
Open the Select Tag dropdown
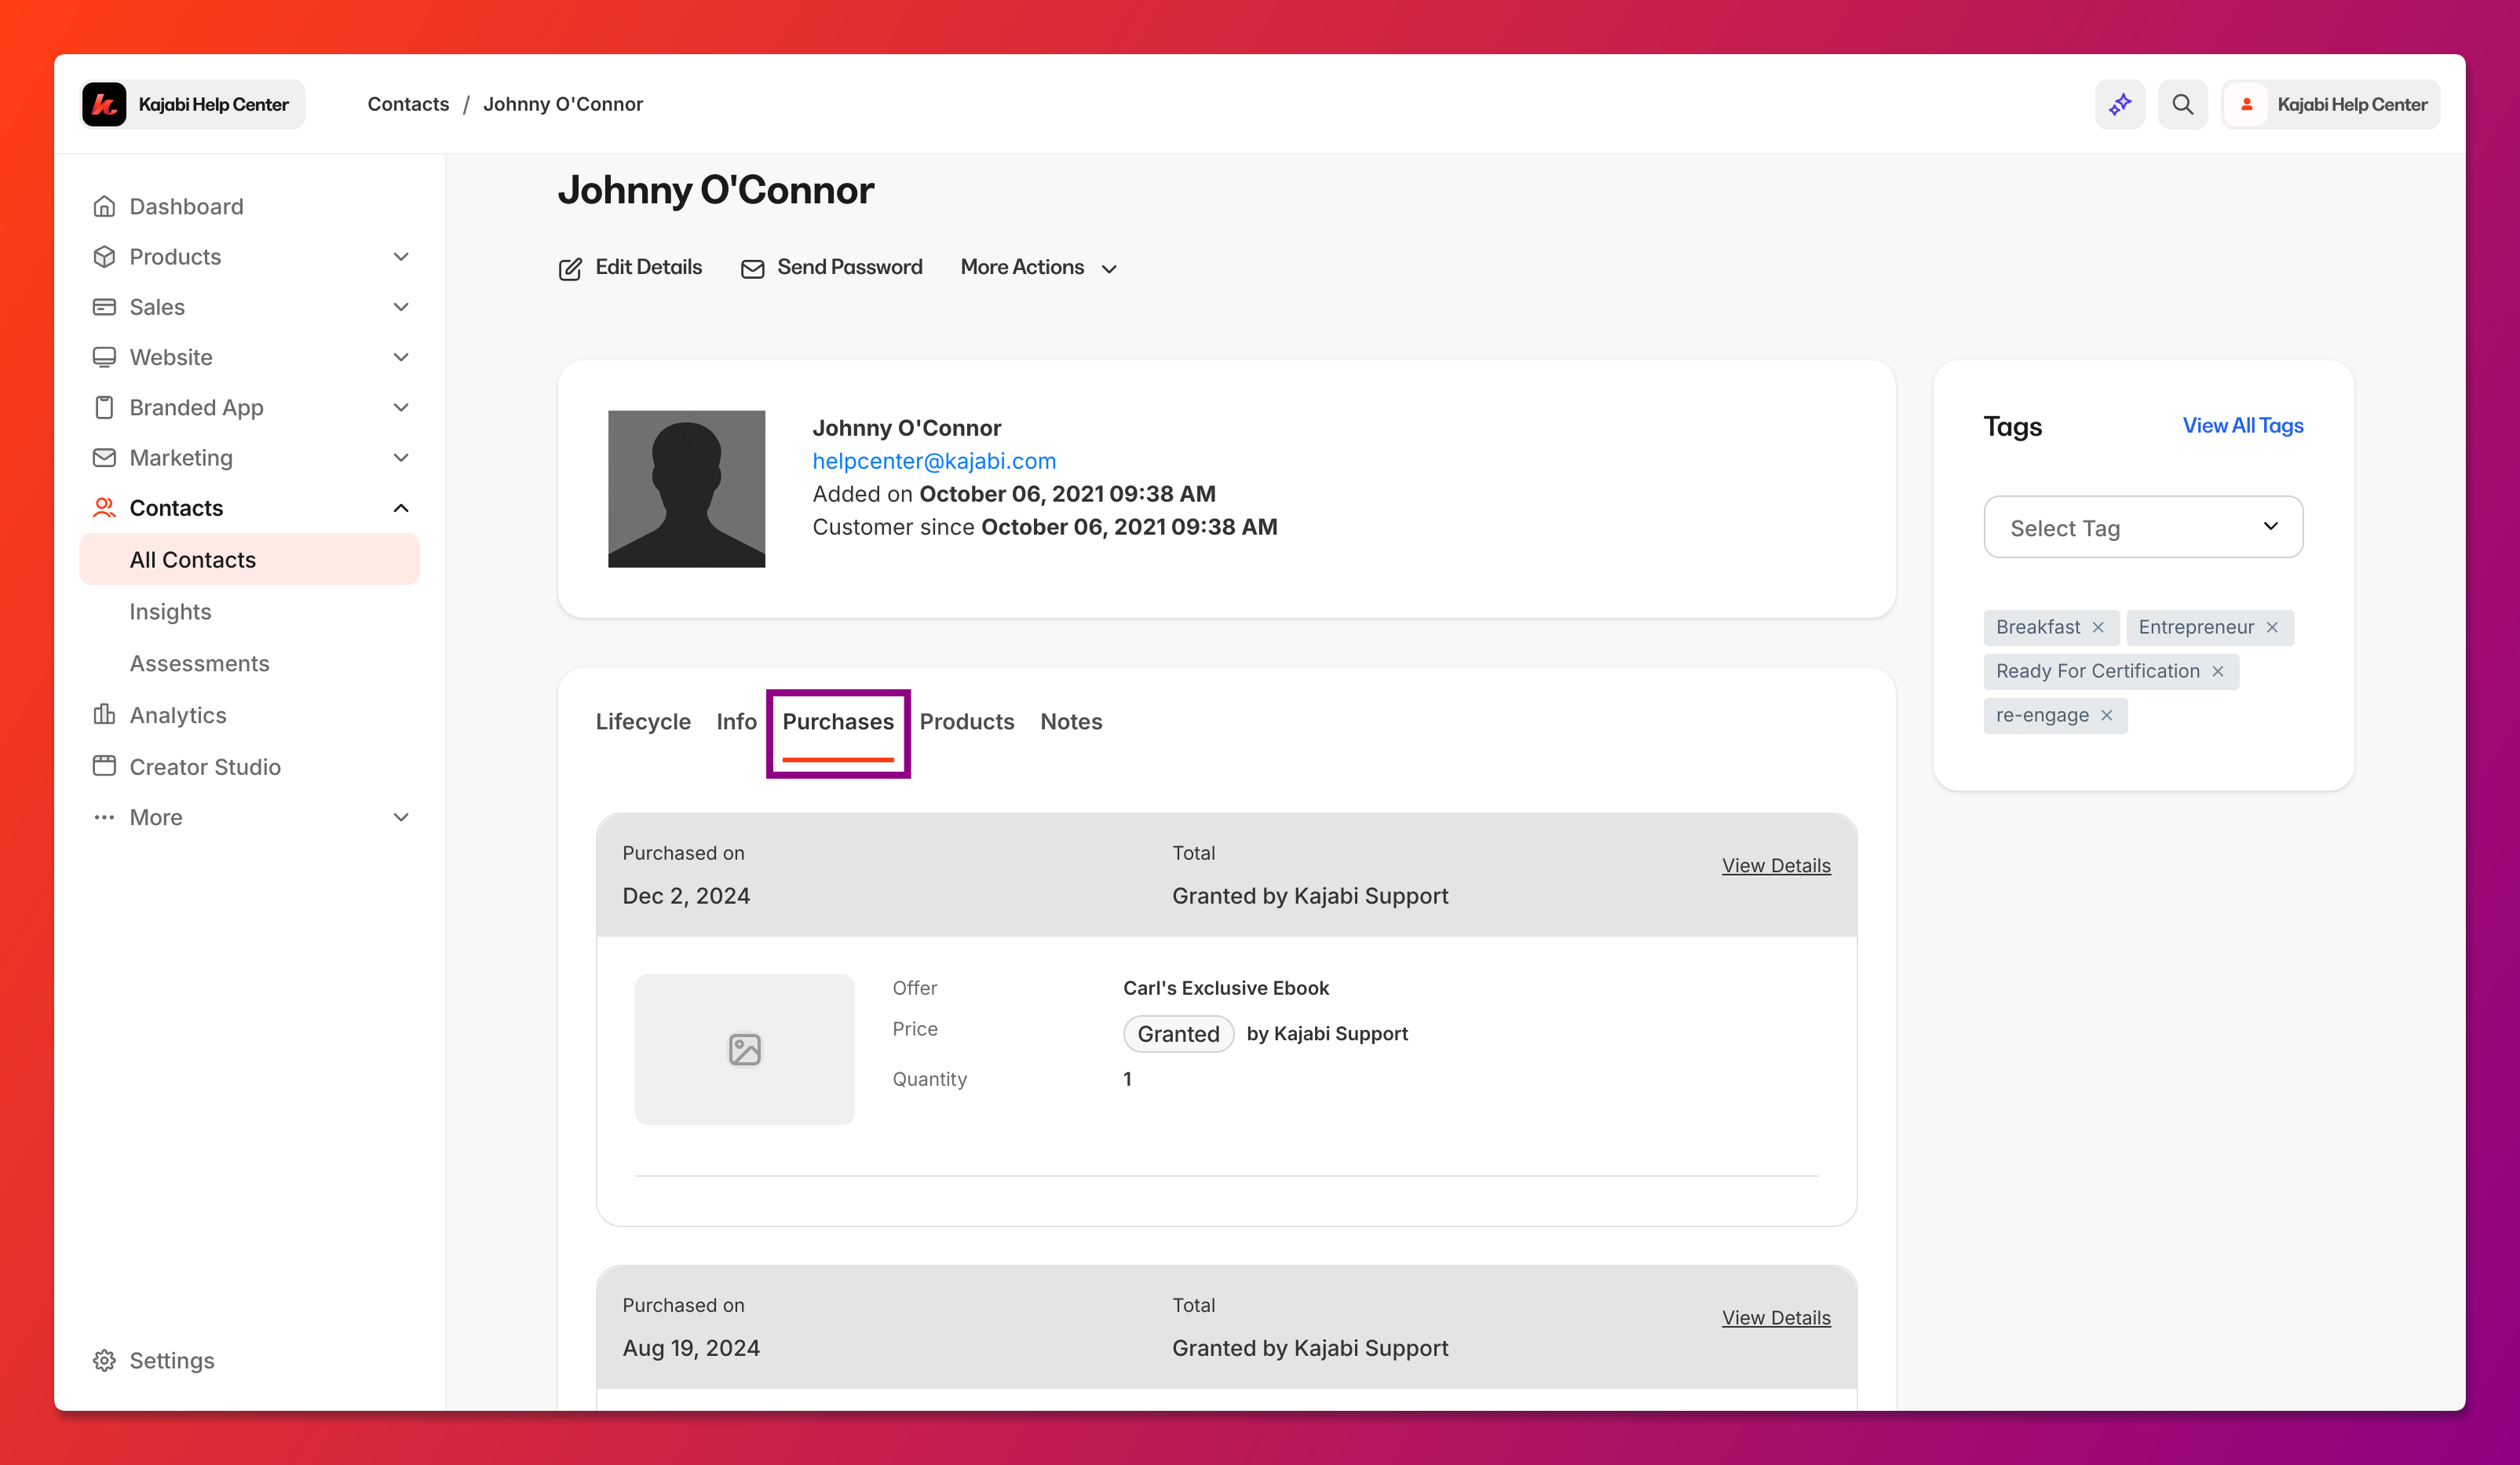pyautogui.click(x=2143, y=527)
